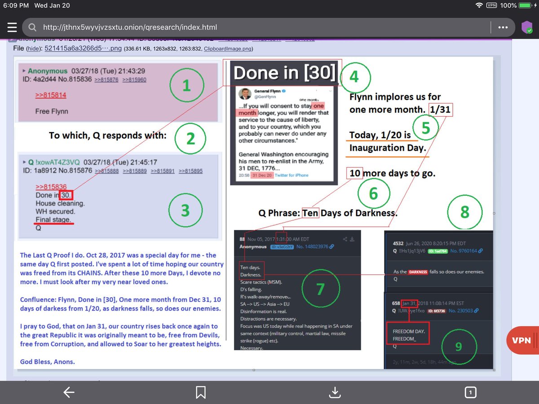Image resolution: width=539 pixels, height=404 pixels.
Task: Tap the "WH secured." line in Q post
Action: pos(55,211)
